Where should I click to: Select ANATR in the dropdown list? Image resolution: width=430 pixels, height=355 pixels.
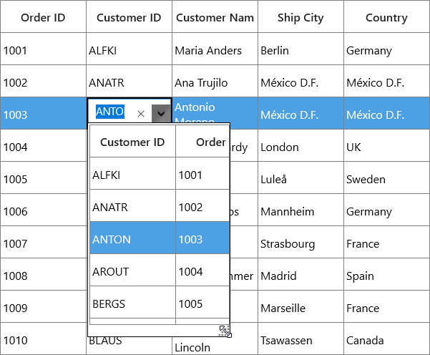click(x=133, y=207)
